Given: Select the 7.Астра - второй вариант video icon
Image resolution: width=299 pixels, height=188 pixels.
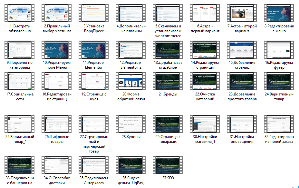Looking at the screenshot, I should tap(241, 14).
